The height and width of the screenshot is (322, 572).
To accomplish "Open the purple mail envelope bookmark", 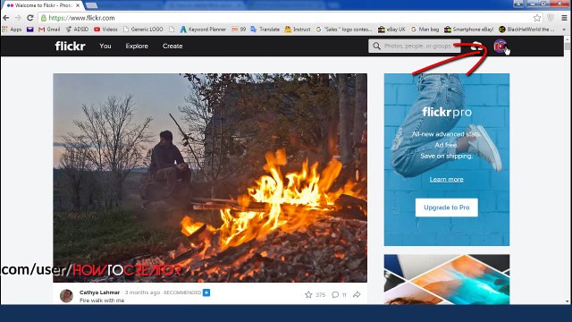I will pyautogui.click(x=29, y=30).
